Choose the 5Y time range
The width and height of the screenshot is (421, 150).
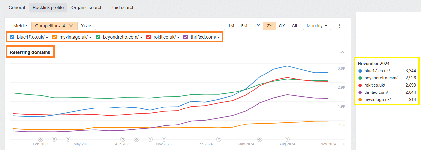tap(282, 26)
